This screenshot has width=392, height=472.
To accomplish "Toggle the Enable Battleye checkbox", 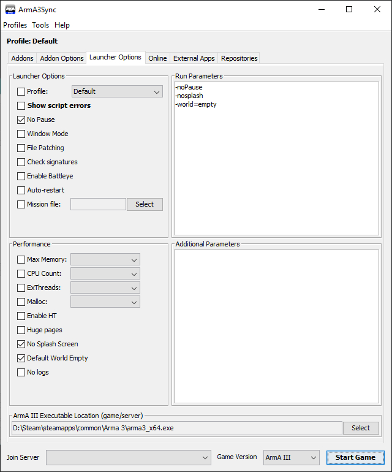I will click(21, 176).
